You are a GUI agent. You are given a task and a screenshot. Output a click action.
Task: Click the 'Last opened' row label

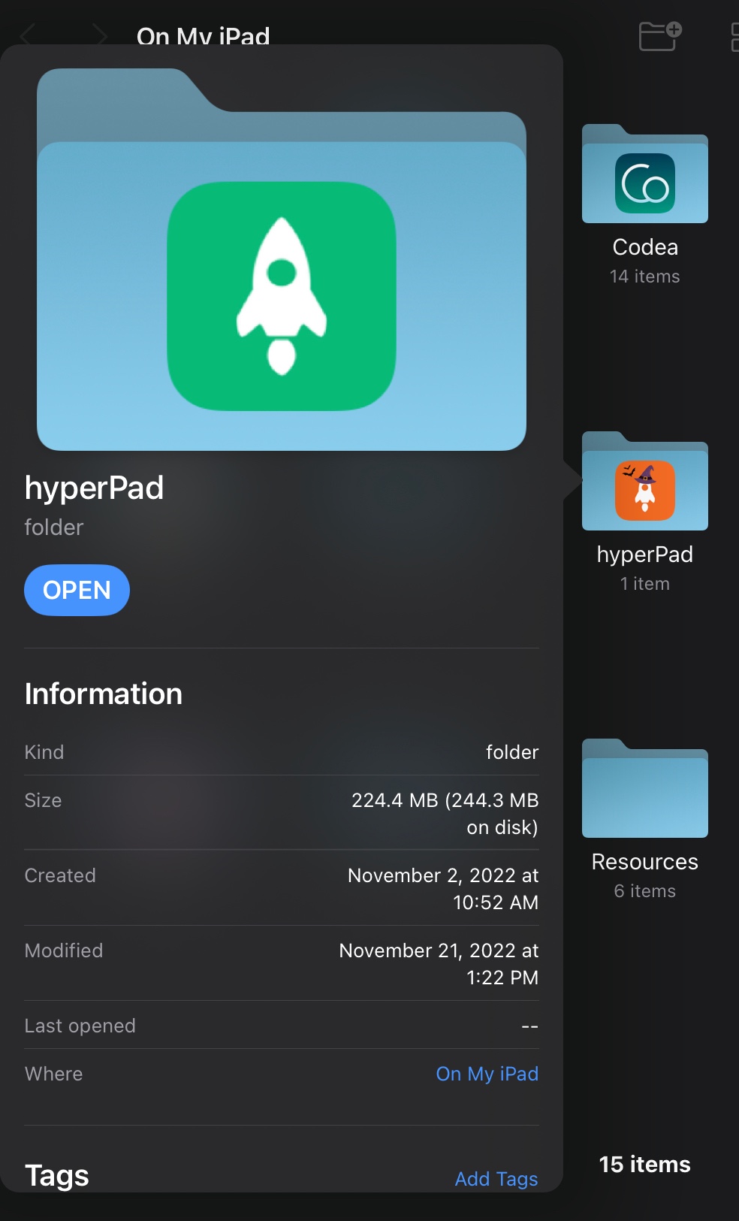click(80, 1026)
